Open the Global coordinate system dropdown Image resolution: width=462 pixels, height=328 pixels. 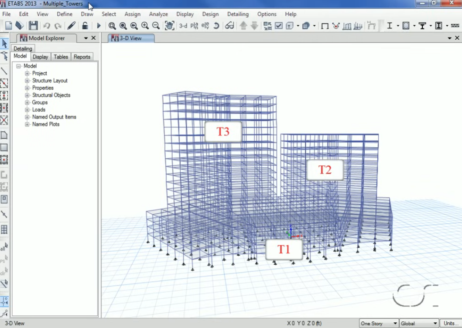pyautogui.click(x=419, y=323)
